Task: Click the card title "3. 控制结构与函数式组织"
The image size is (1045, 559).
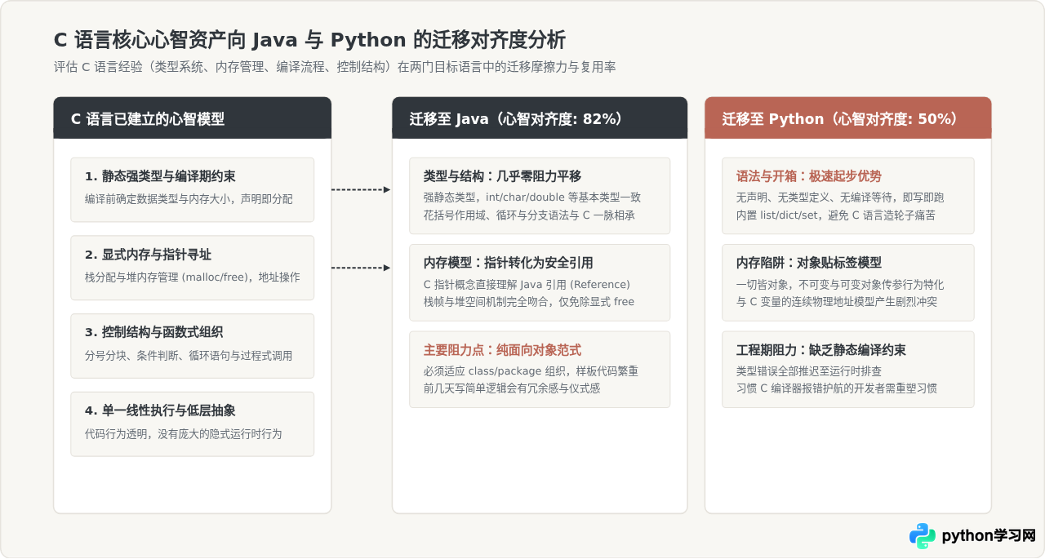Action: [154, 332]
